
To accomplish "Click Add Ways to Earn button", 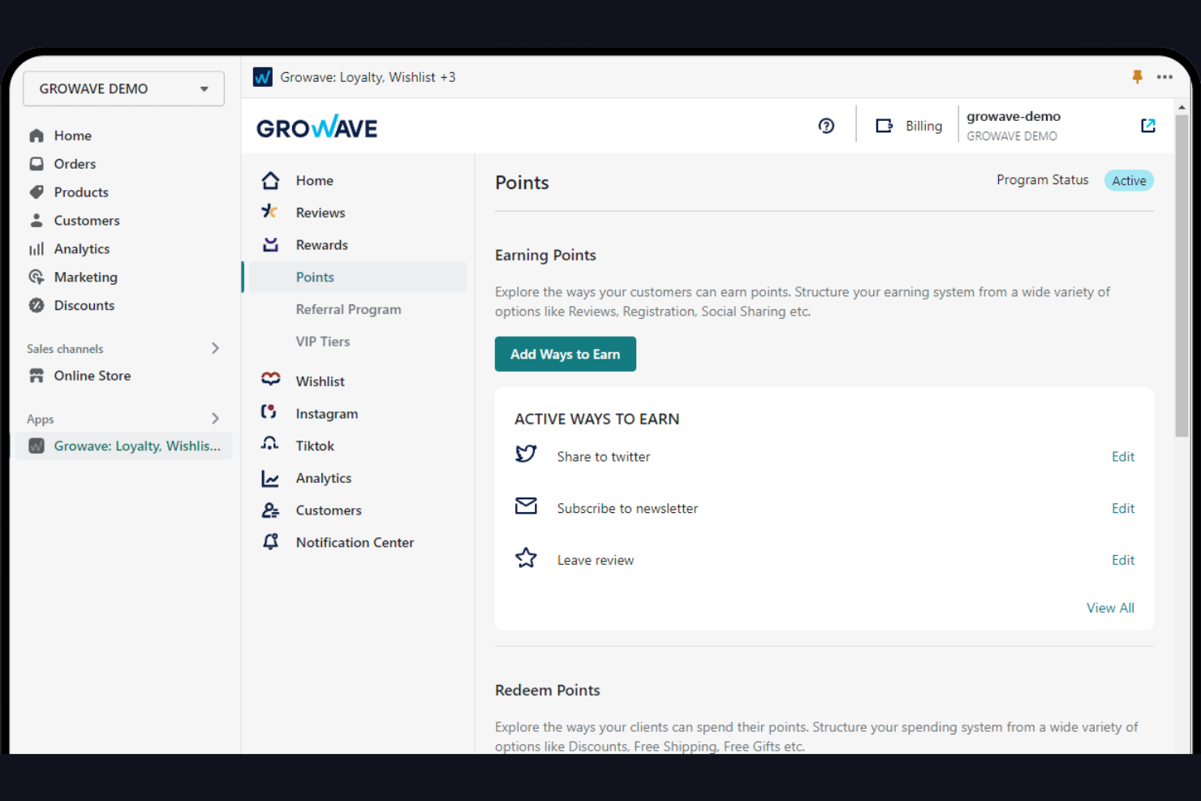I will point(566,354).
